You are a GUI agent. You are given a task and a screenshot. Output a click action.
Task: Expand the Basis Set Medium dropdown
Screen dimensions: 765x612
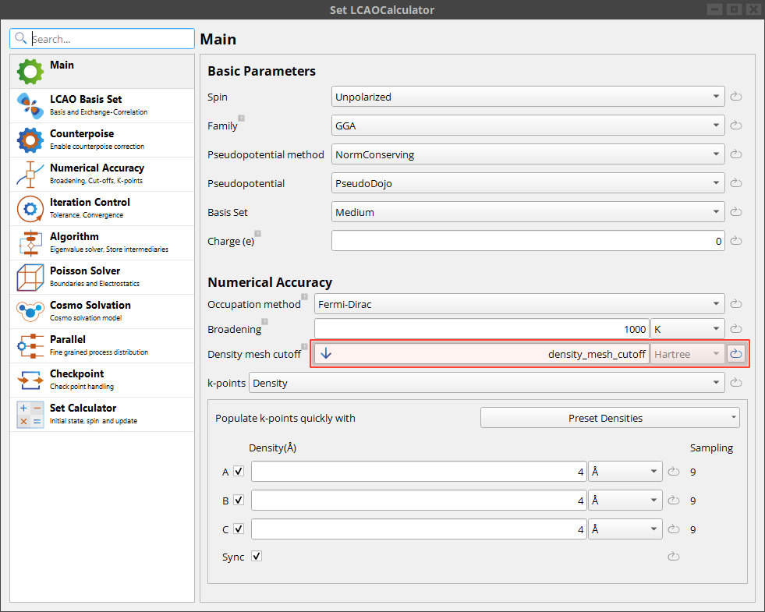528,211
